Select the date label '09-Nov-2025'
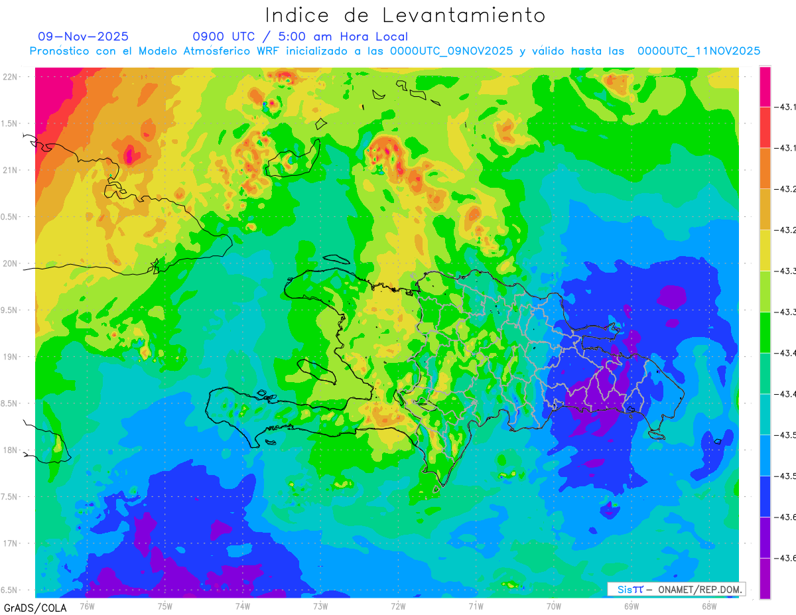Screen dimensions: 796x615 [x=84, y=36]
